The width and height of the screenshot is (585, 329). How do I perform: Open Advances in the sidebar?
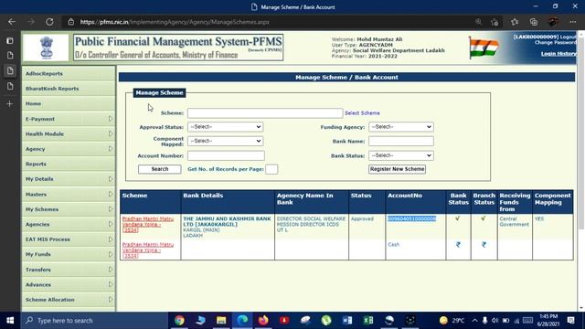pos(69,284)
